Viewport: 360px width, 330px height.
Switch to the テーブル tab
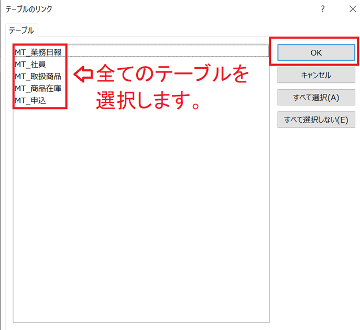(x=20, y=30)
